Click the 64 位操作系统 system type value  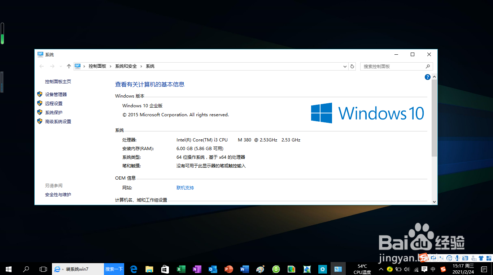211,157
